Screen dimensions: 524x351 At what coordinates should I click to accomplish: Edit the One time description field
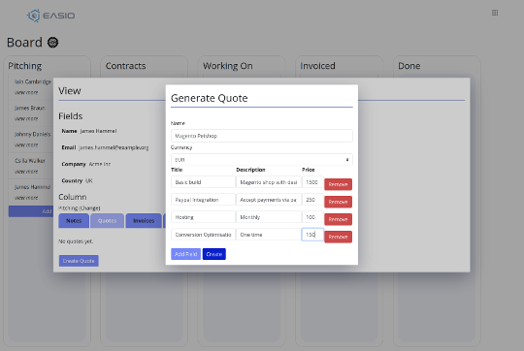point(269,235)
